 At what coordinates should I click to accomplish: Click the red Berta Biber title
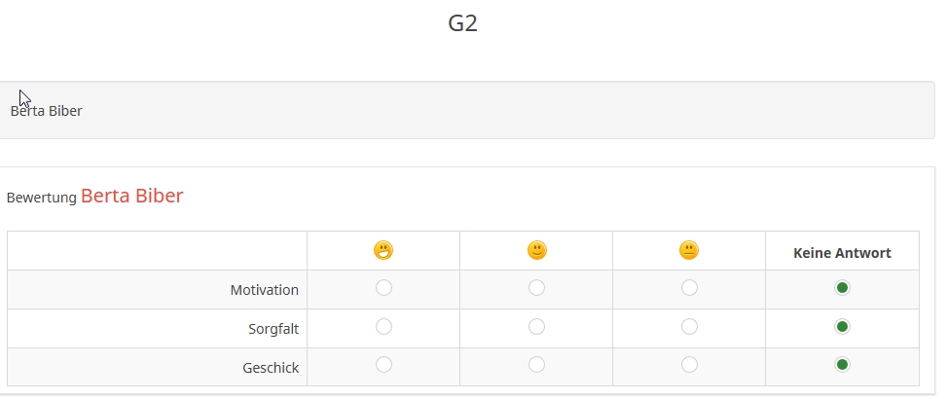(131, 197)
